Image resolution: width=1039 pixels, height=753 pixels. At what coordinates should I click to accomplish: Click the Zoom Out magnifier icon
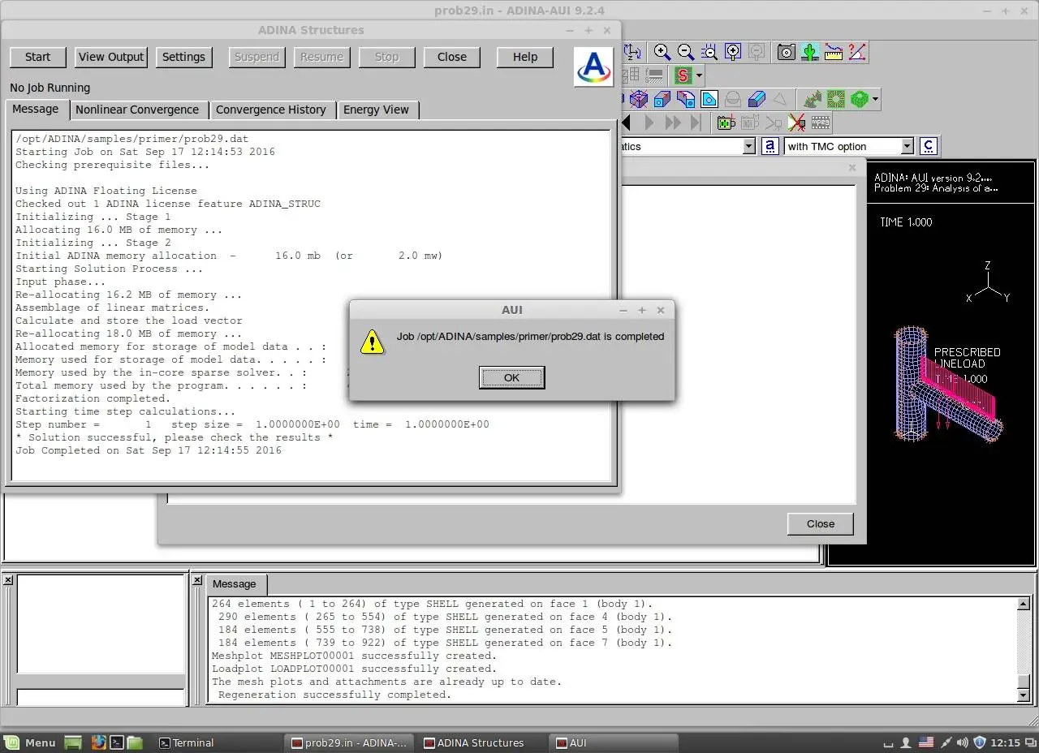[x=686, y=52]
